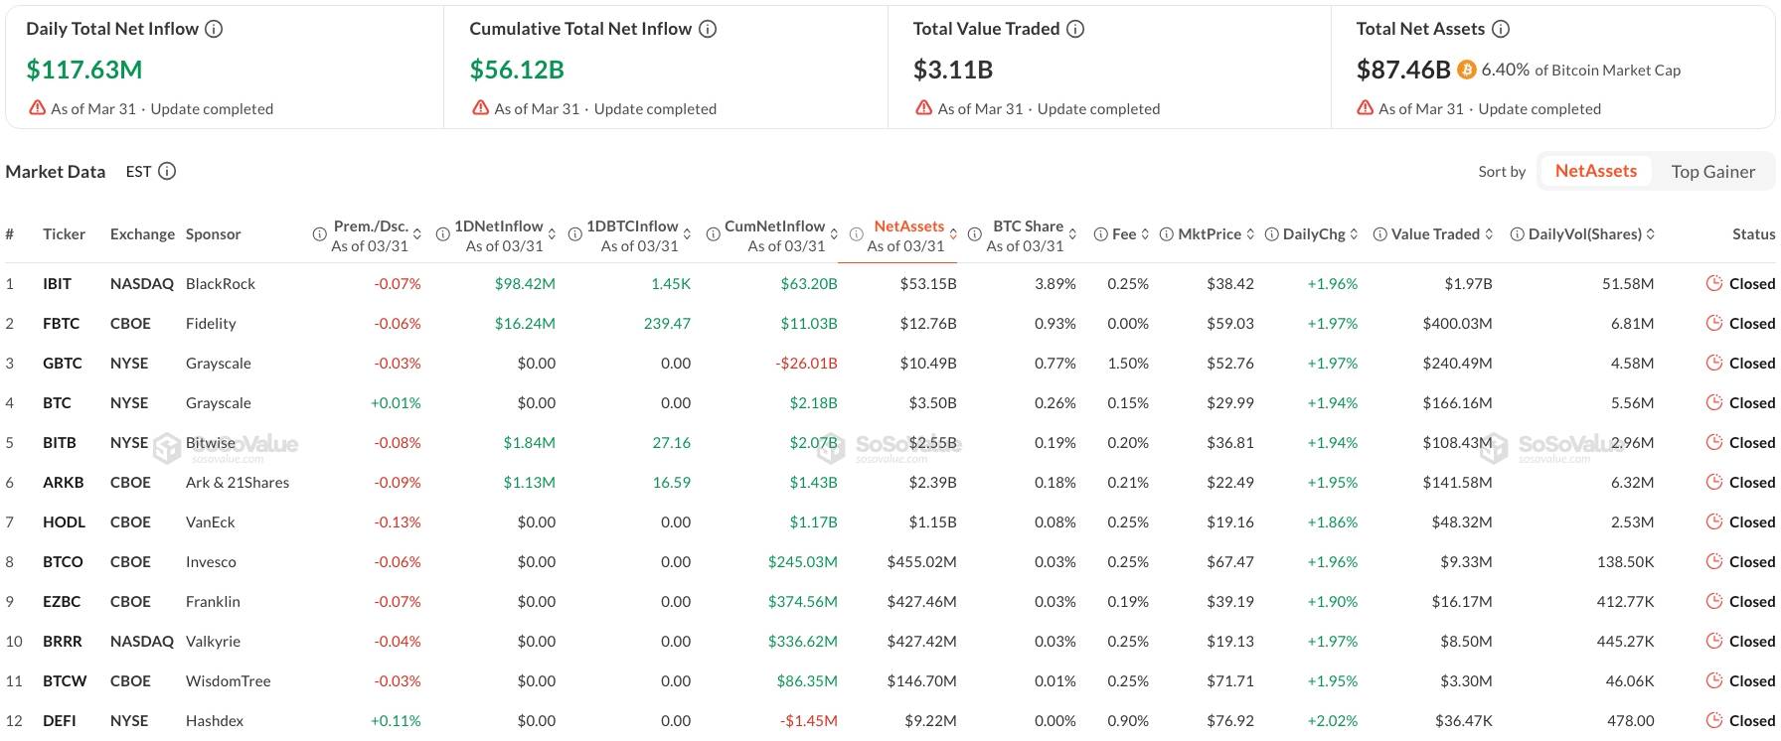1781x741 pixels.
Task: Click warning icon under Daily Total Net Inflow
Action: point(37,107)
